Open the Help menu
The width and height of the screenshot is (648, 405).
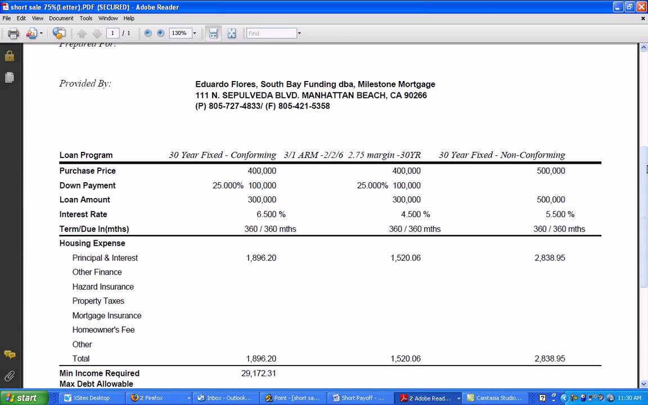(x=129, y=18)
